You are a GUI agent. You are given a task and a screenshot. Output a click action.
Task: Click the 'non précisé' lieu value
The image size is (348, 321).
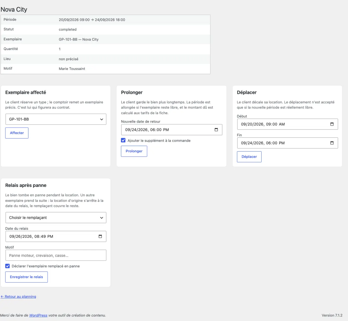69,59
